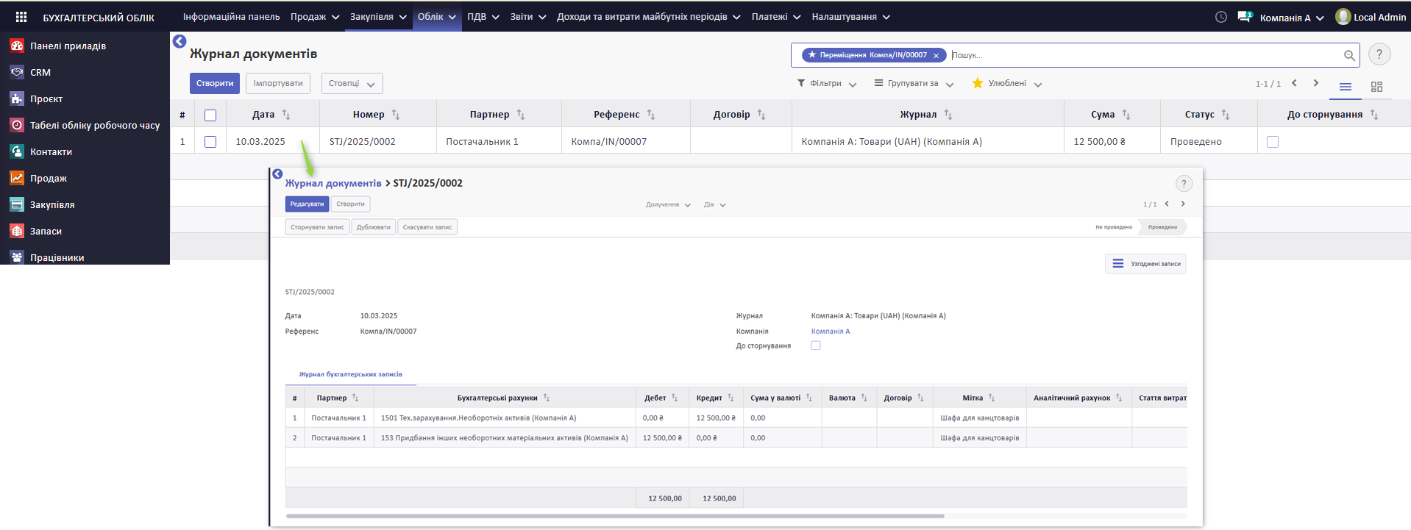This screenshot has height=530, width=1411.
Task: Sort list by the Сума column header
Action: coord(1111,115)
